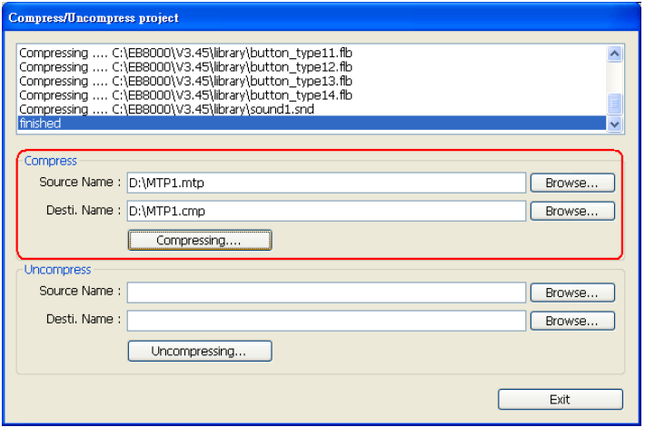Click the Uncompressing... button

200,352
